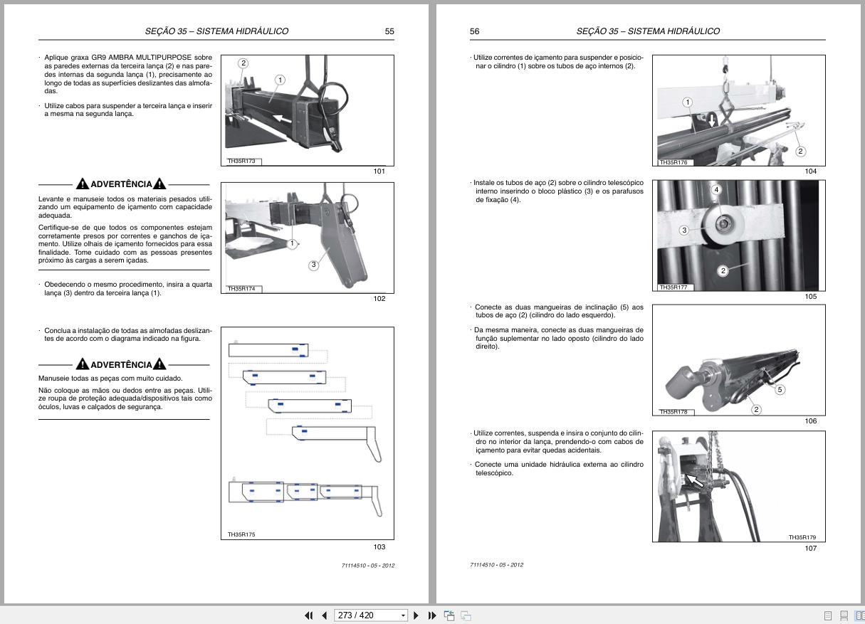The image size is (865, 624).
Task: Switch to continuous scrolling page view
Action: pos(844,615)
